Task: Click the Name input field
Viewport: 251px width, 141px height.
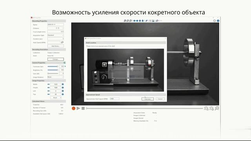Action: coord(56,25)
